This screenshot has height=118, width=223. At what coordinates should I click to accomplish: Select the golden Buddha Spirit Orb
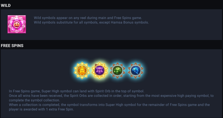click(x=82, y=70)
